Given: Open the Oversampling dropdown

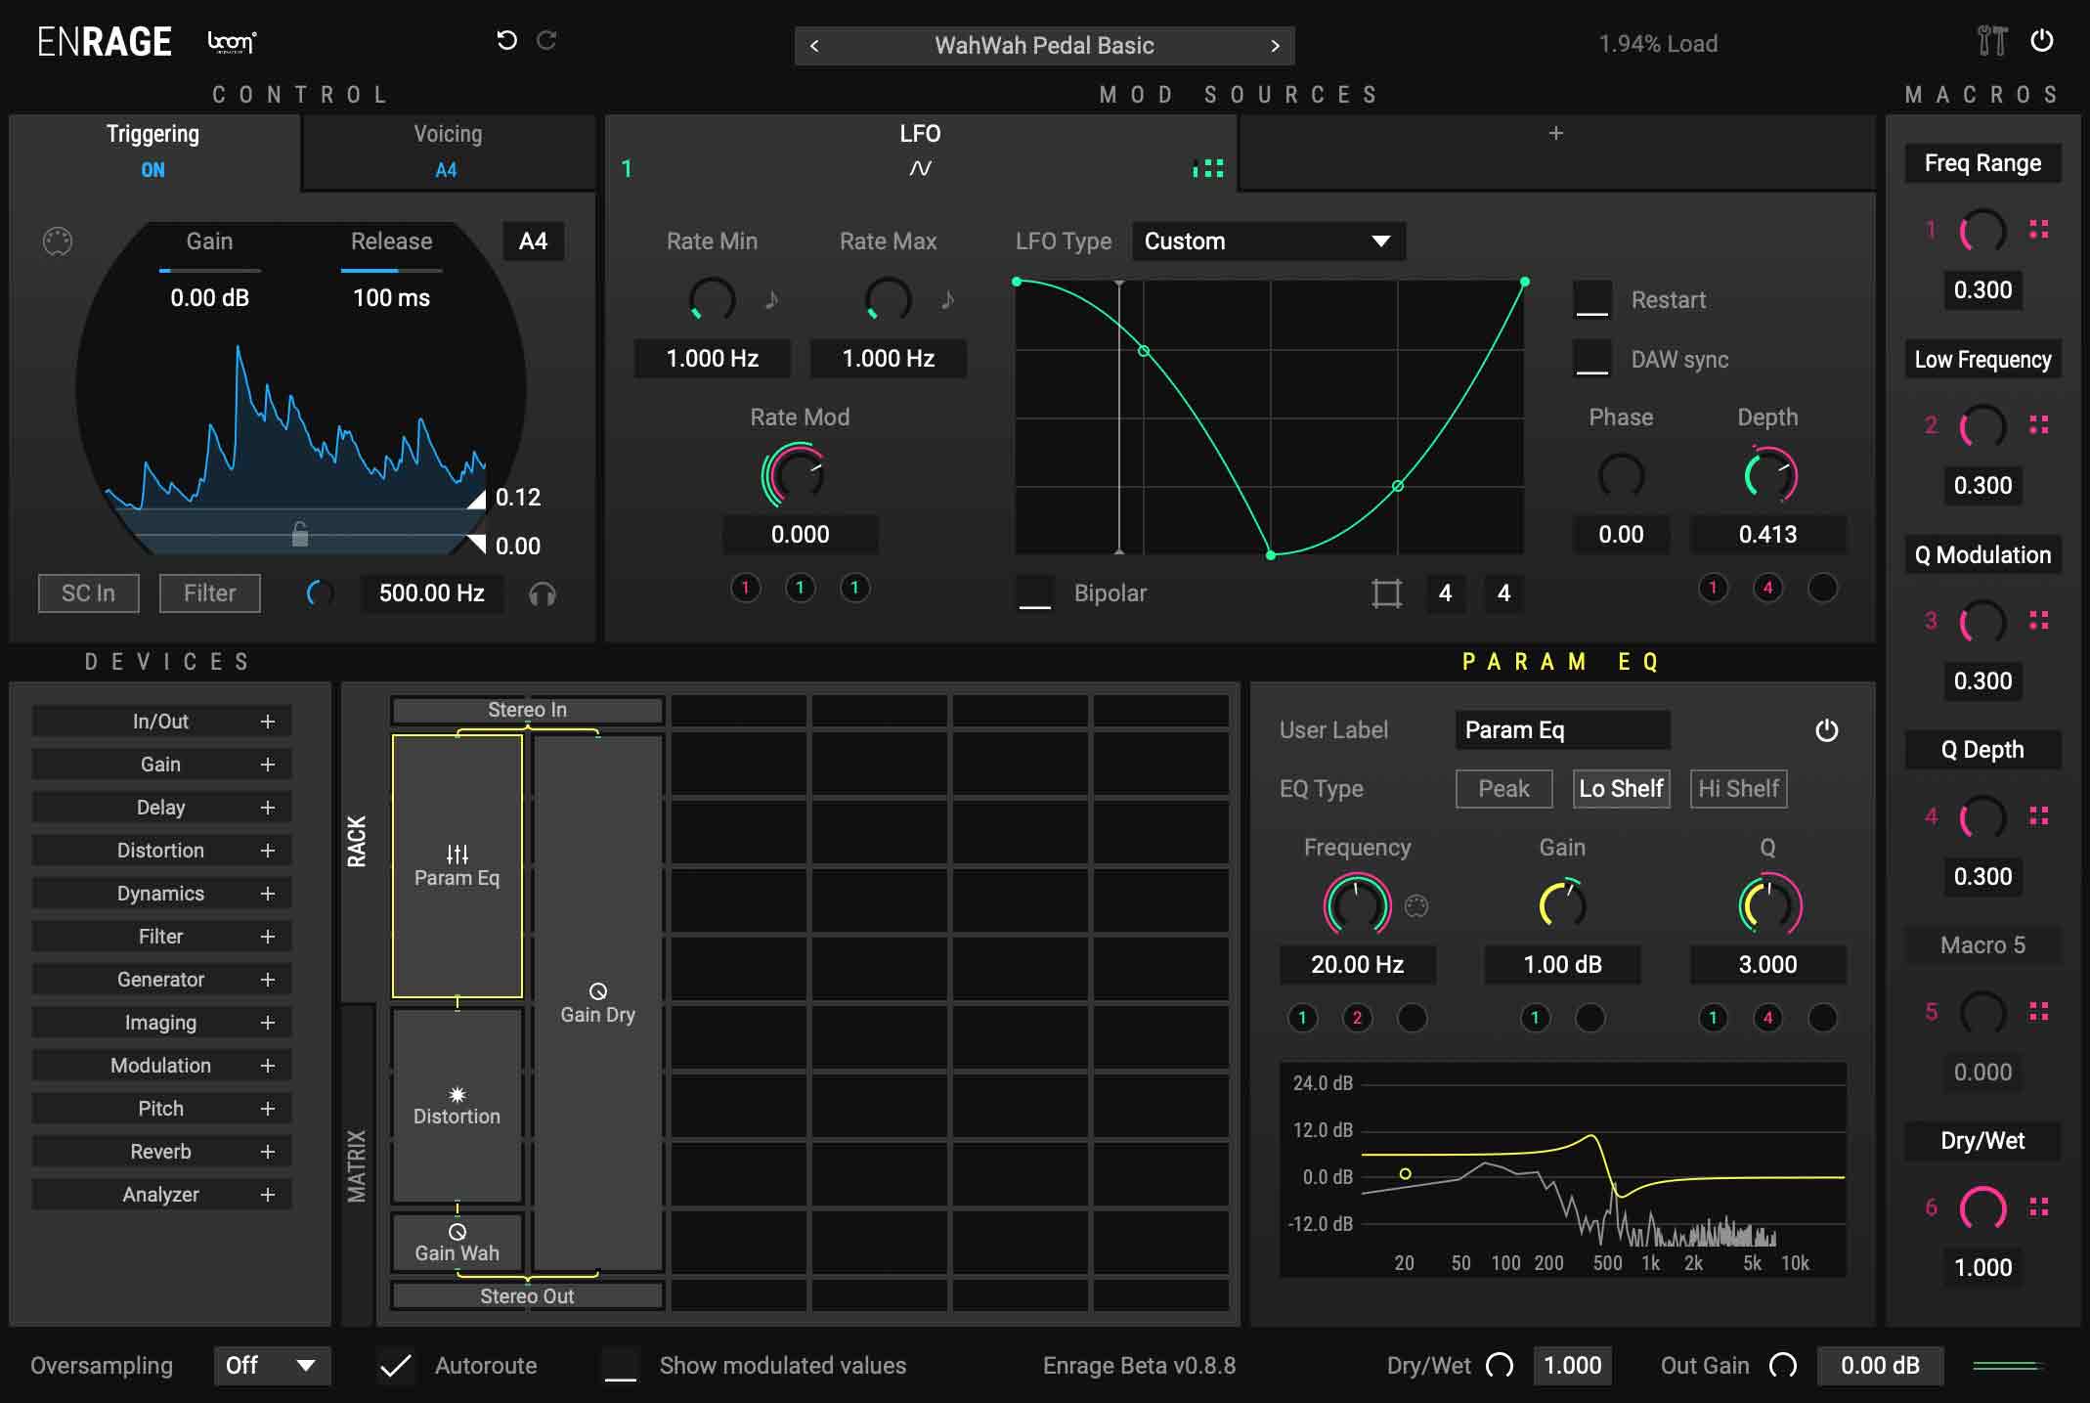Looking at the screenshot, I should click(x=271, y=1365).
